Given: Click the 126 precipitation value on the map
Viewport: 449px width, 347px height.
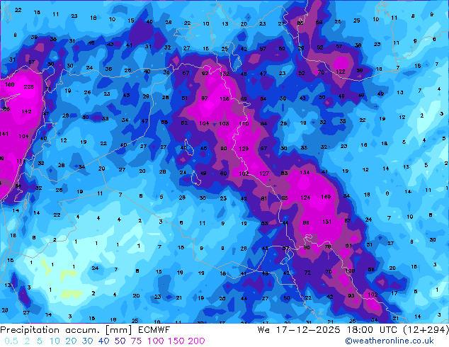Looking at the screenshot, I should pyautogui.click(x=224, y=98).
